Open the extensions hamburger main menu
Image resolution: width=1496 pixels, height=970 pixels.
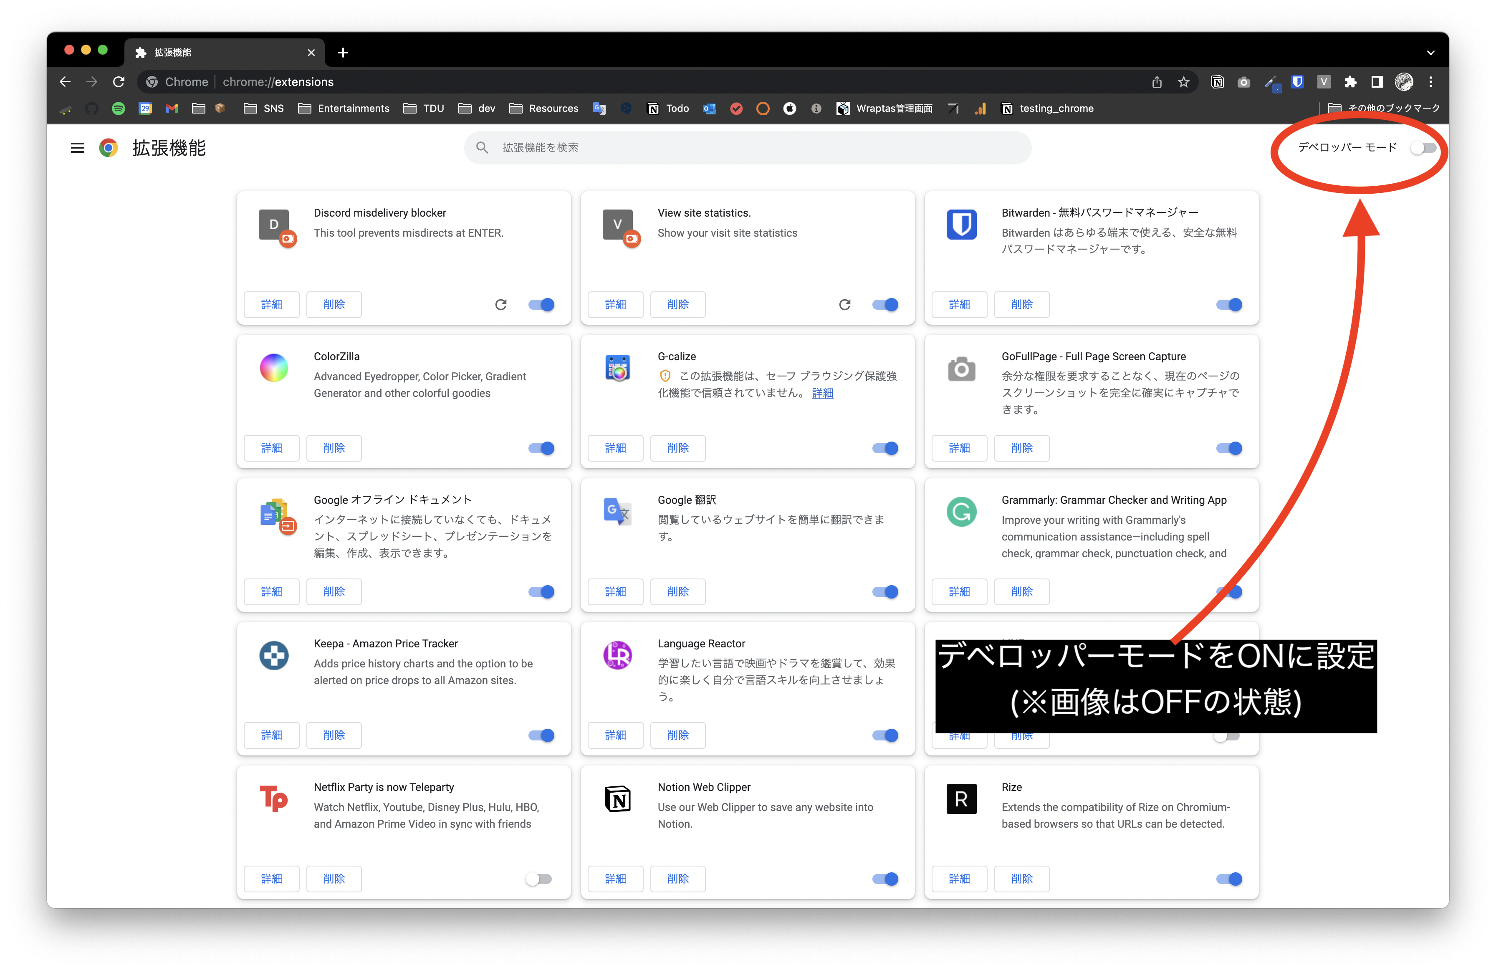77,148
